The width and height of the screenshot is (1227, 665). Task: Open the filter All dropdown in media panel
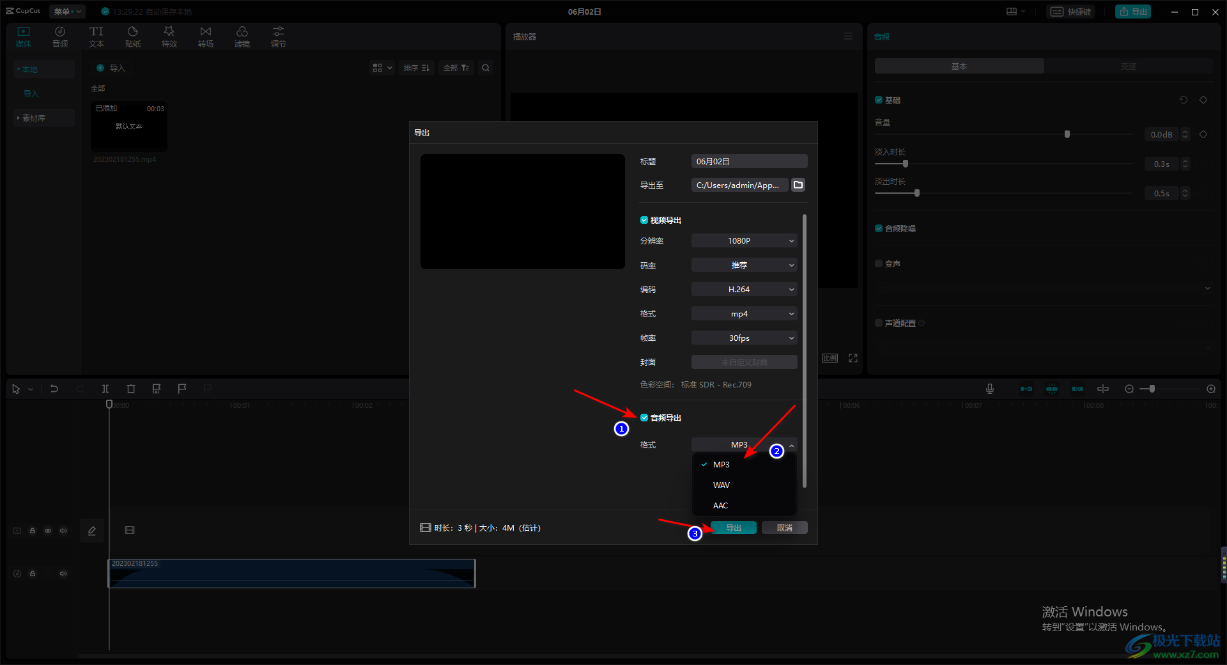(456, 68)
